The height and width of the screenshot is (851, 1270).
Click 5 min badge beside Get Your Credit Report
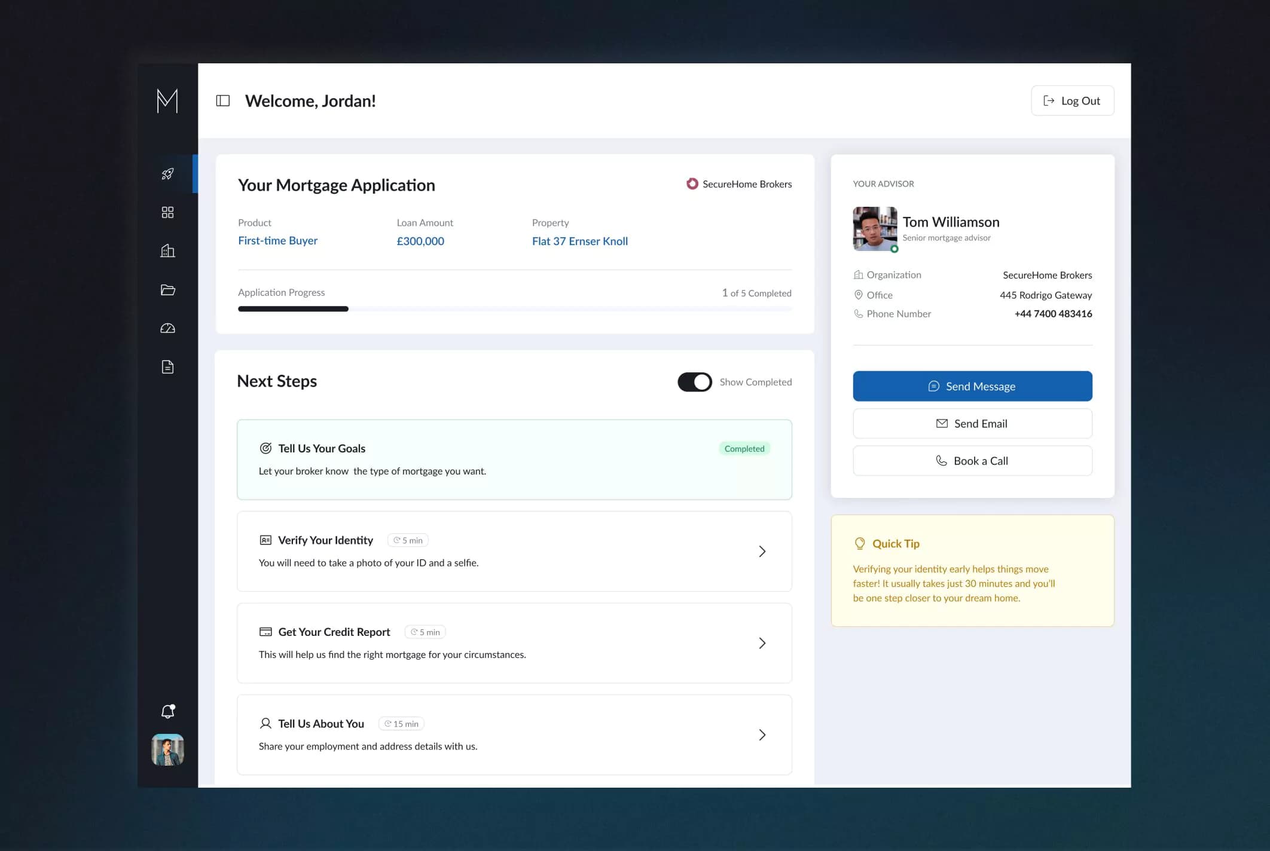[x=425, y=632]
